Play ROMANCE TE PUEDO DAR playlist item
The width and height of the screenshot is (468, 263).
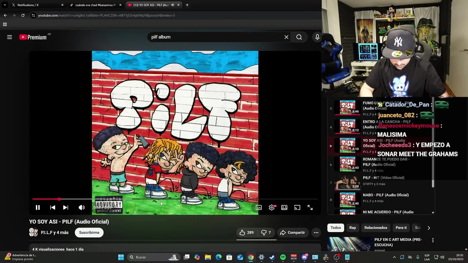(x=380, y=164)
